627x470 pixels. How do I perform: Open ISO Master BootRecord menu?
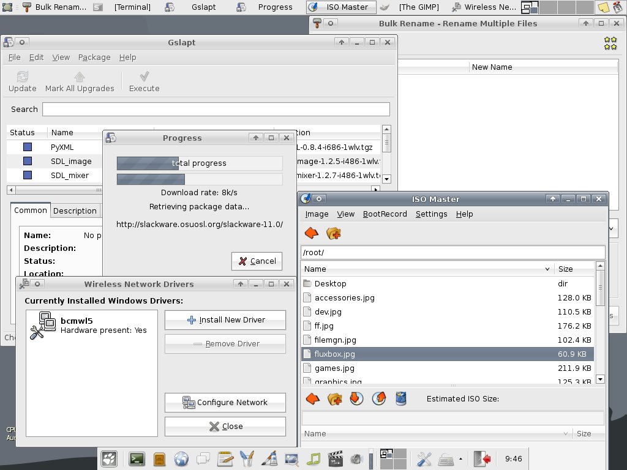[385, 214]
